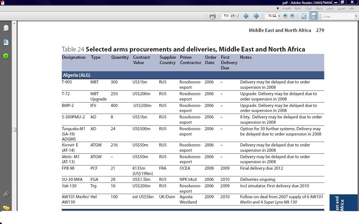Restore down the Adobe Reader window

point(342,2)
